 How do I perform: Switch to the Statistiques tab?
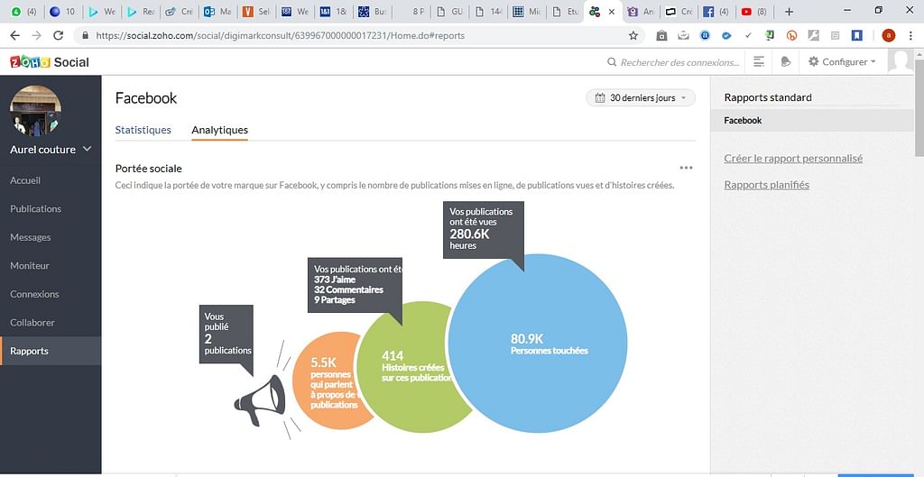(x=143, y=130)
